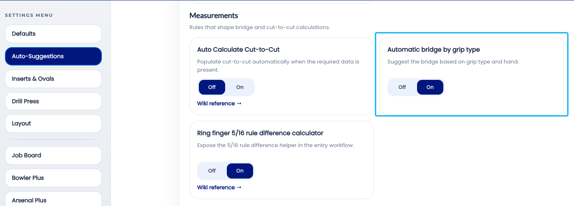Click the Ring finger 5/16 rule card title

(260, 133)
